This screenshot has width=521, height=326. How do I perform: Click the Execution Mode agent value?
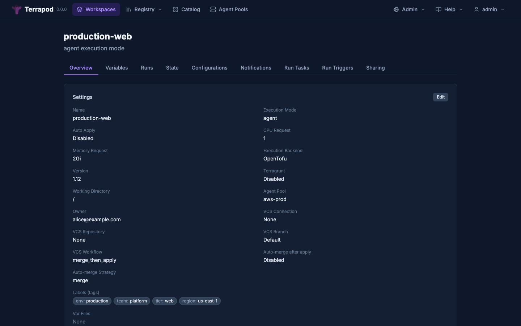pos(270,118)
